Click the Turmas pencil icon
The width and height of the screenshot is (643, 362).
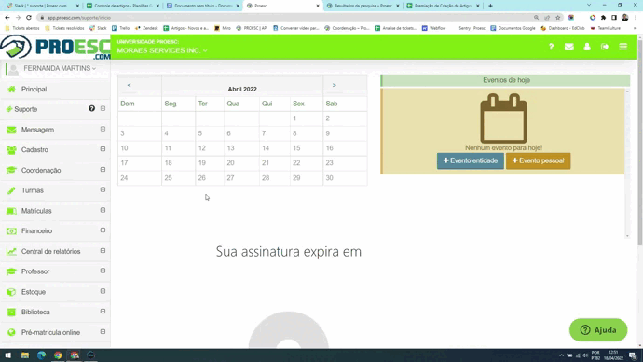click(11, 190)
